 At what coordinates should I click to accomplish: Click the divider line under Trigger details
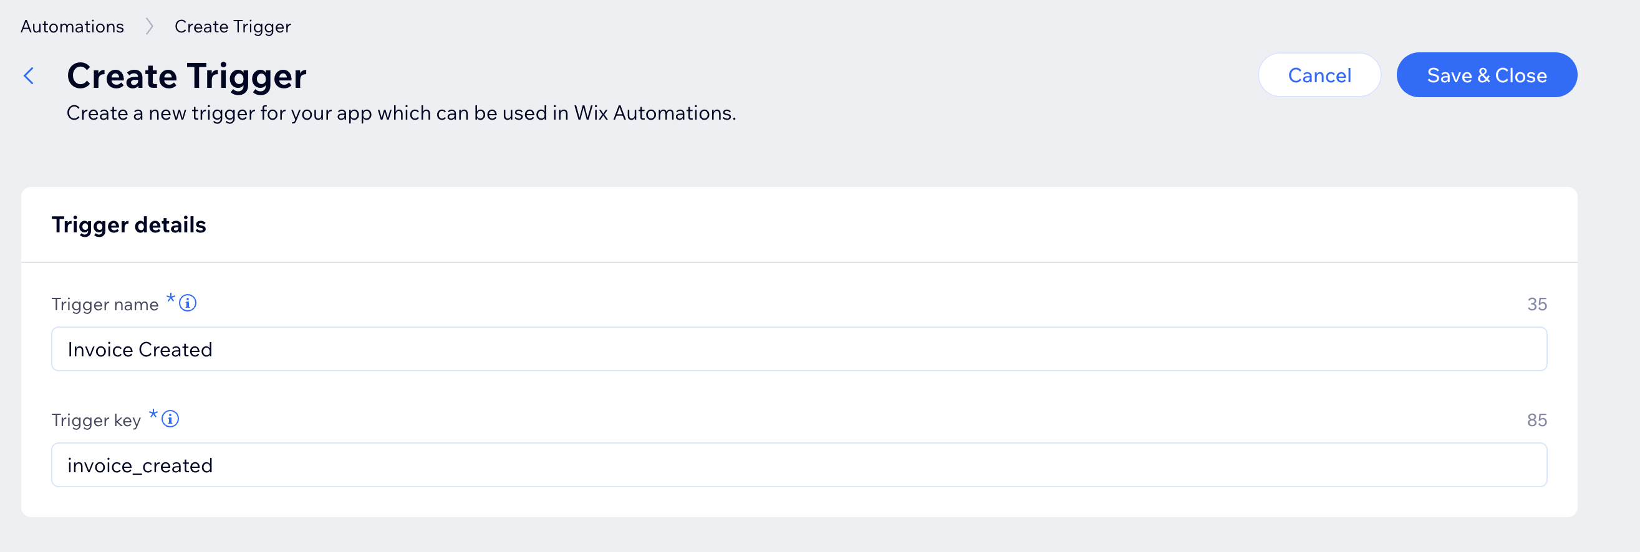click(798, 262)
